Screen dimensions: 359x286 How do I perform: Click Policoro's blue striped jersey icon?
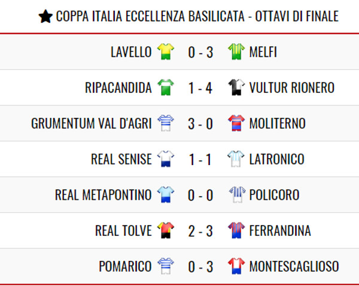(237, 194)
